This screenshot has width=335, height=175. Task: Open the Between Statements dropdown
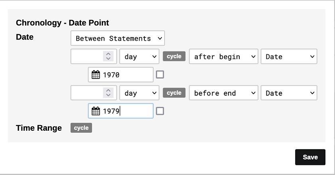tap(118, 38)
